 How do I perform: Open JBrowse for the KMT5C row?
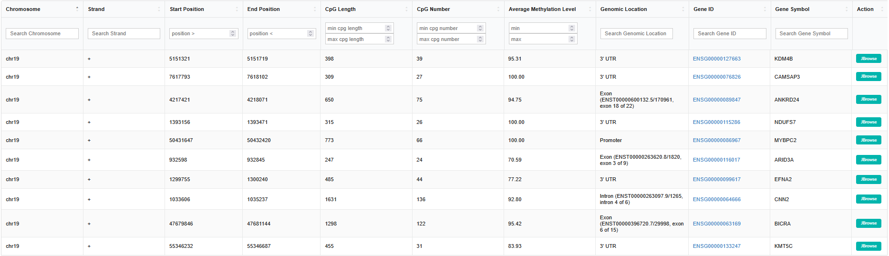click(x=868, y=246)
